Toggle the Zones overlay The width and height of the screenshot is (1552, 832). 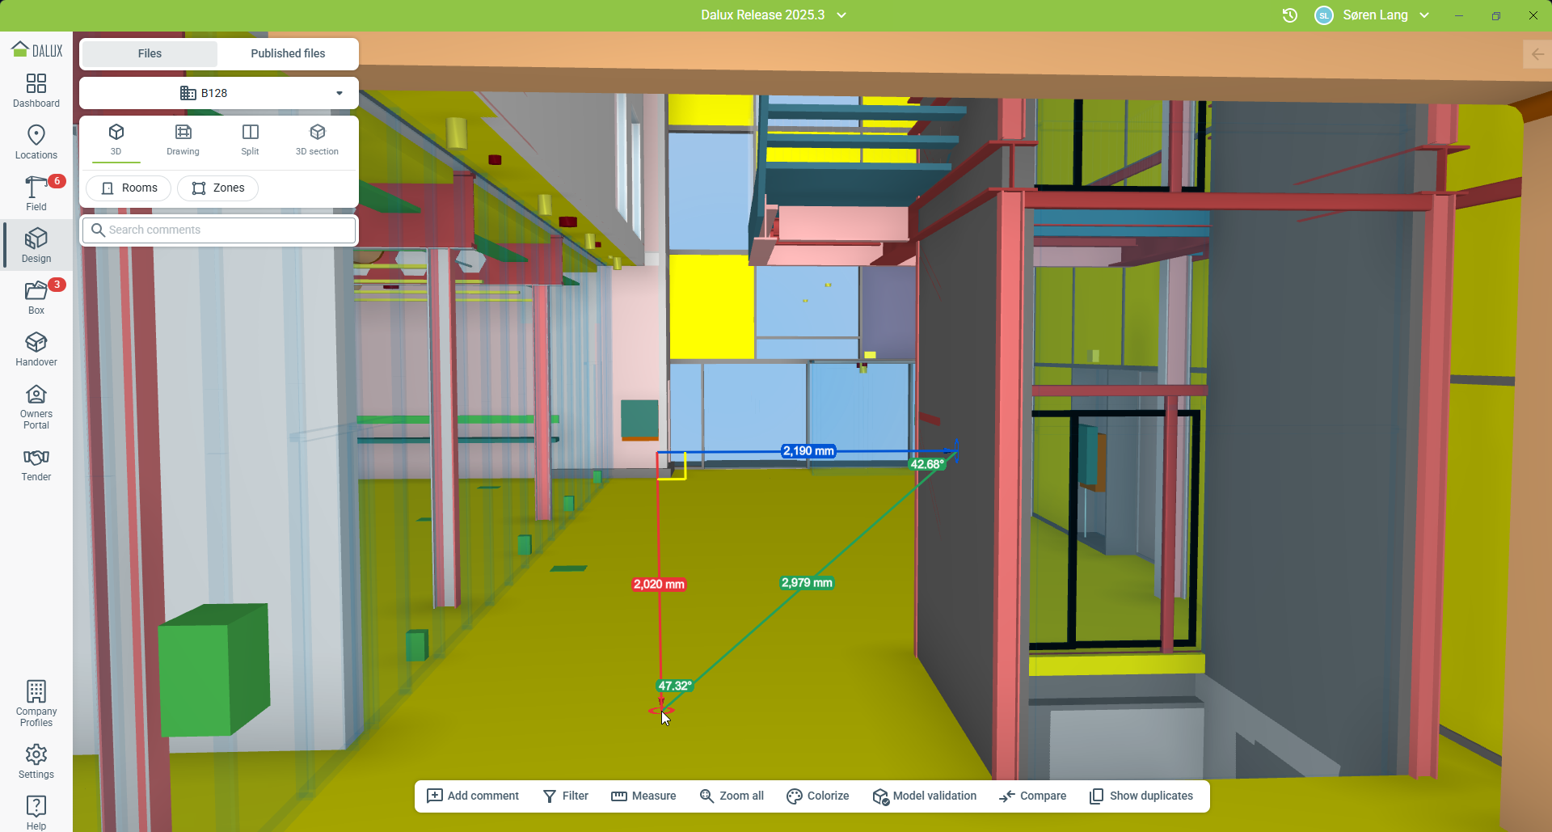pyautogui.click(x=217, y=188)
